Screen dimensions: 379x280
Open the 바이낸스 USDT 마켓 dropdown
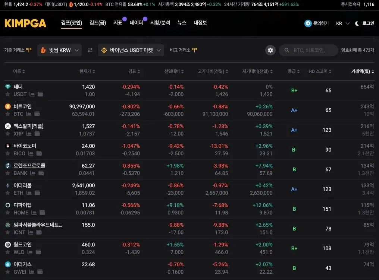tap(131, 50)
